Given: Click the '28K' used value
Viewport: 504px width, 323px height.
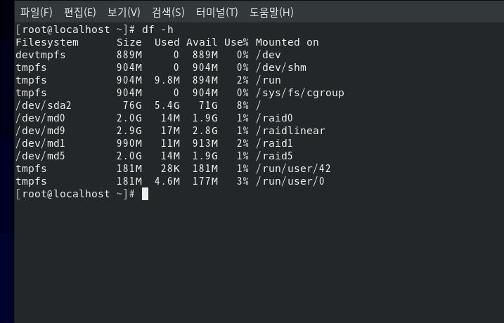Looking at the screenshot, I should [170, 169].
